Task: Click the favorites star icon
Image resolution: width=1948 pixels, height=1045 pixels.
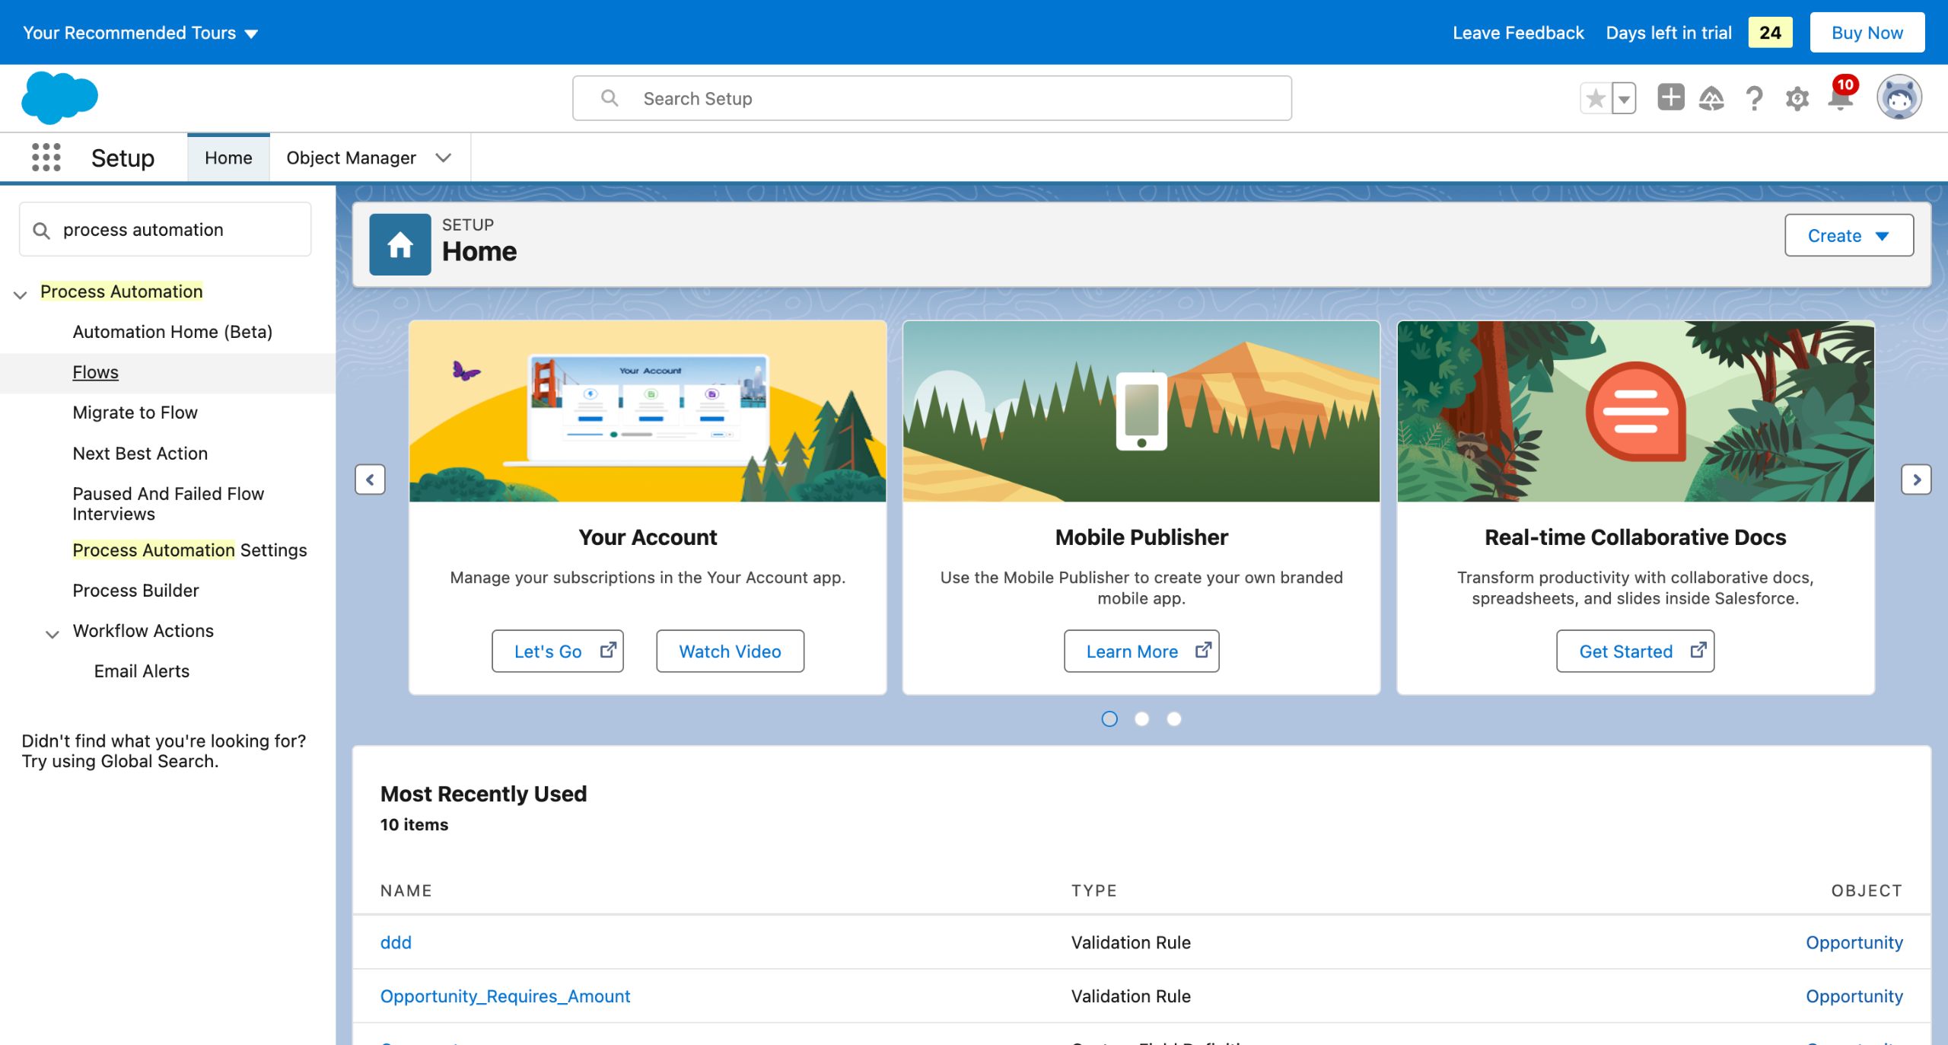Action: 1596,98
